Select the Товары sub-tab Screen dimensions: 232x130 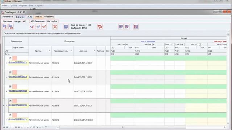point(17,22)
